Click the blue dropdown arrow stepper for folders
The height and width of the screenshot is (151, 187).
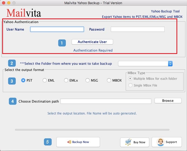(170, 64)
